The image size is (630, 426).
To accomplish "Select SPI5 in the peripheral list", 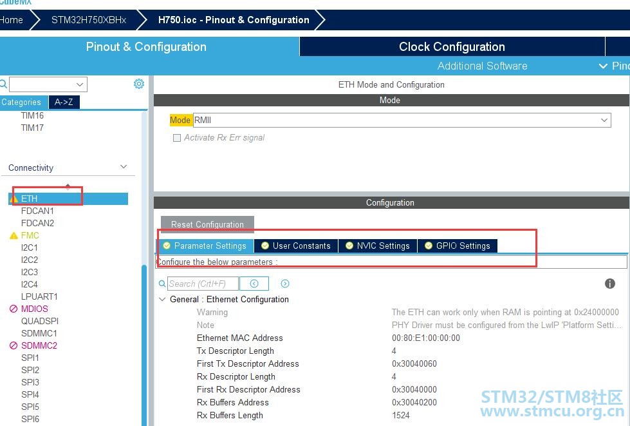I will [x=30, y=407].
